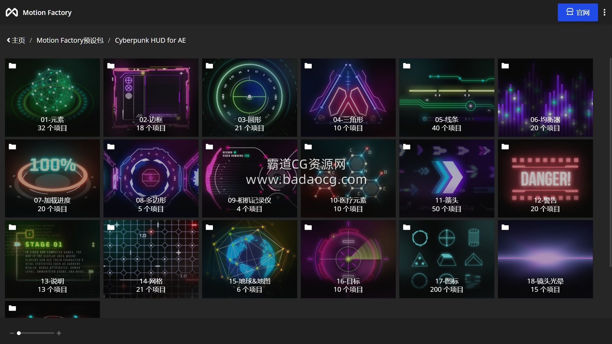Click folder icon on 15-地球&地图 card

[209, 227]
